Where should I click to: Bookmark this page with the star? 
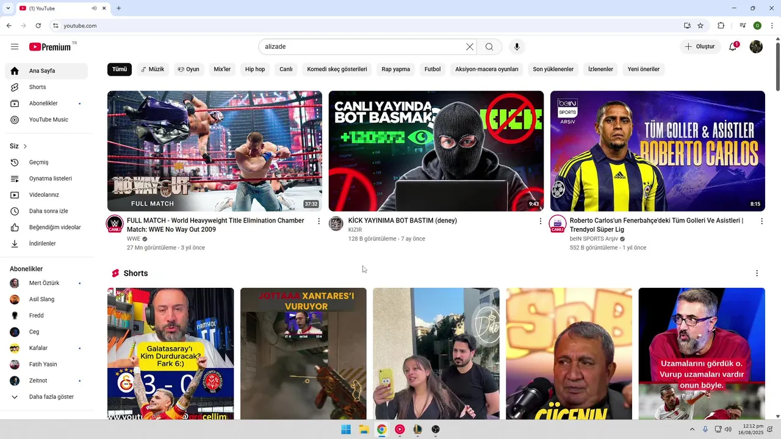700,26
